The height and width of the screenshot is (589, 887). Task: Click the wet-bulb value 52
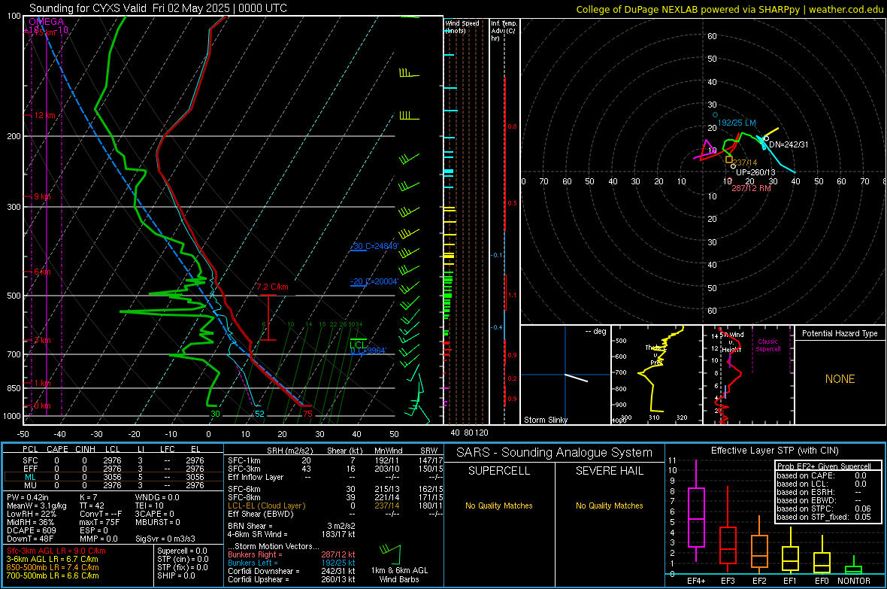point(259,414)
